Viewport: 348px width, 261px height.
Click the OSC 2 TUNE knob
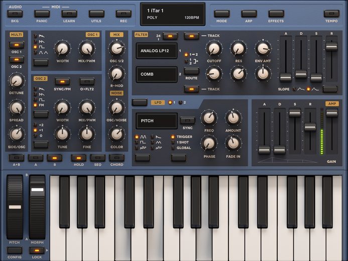point(62,135)
